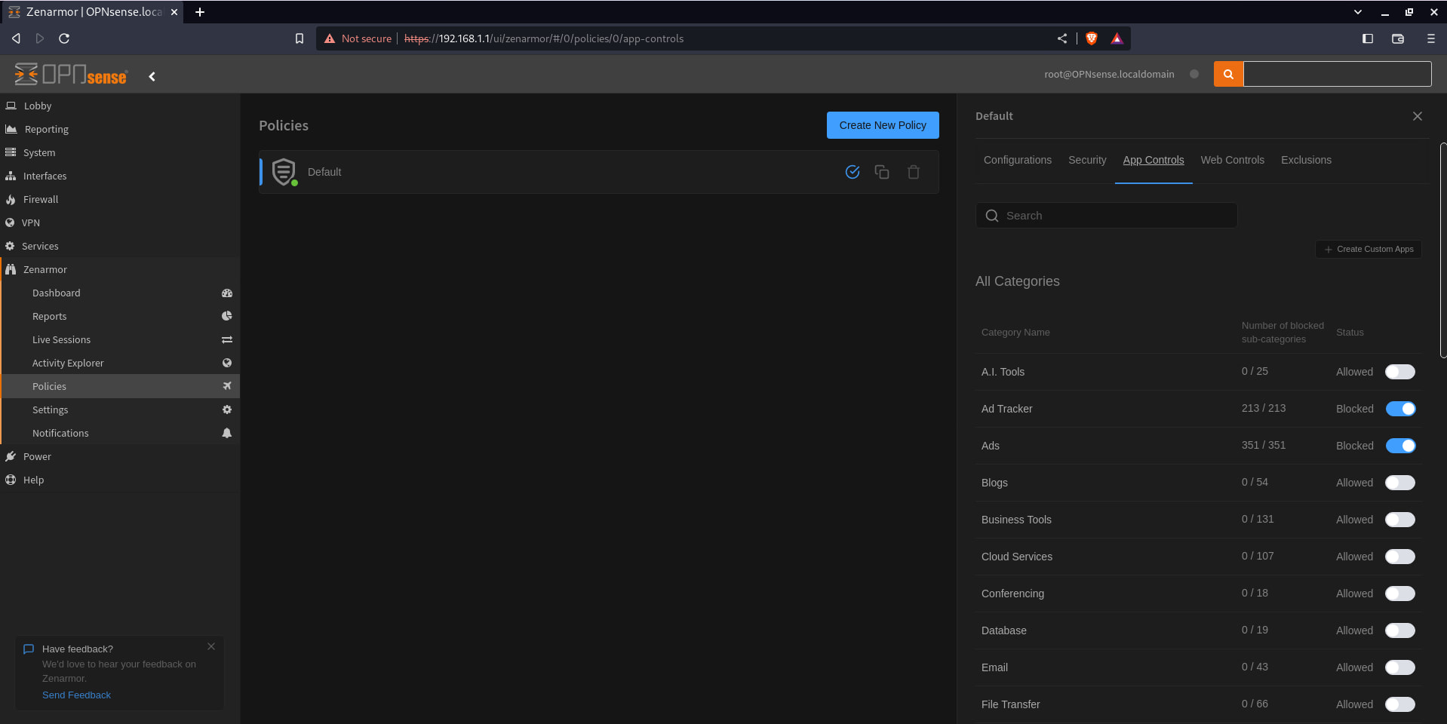
Task: Click the checkmark icon on the Default policy
Action: click(x=853, y=172)
